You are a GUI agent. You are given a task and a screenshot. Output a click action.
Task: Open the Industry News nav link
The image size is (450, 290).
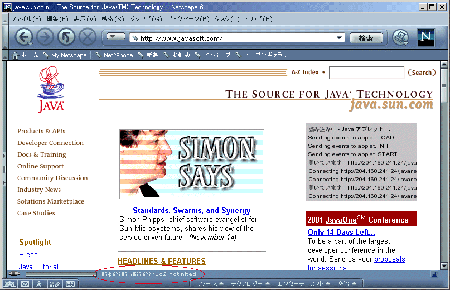[39, 190]
